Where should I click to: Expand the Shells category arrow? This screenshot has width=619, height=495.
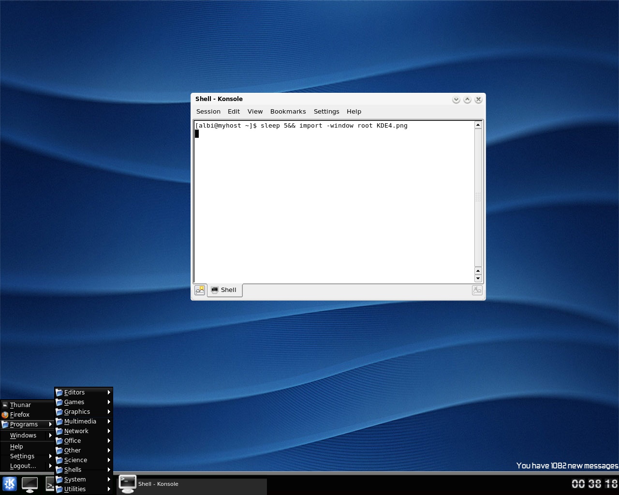coord(109,470)
